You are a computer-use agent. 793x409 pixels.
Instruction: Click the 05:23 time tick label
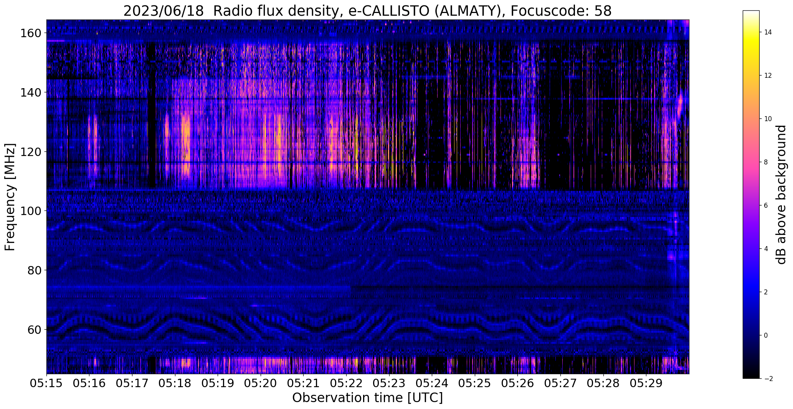tap(389, 383)
